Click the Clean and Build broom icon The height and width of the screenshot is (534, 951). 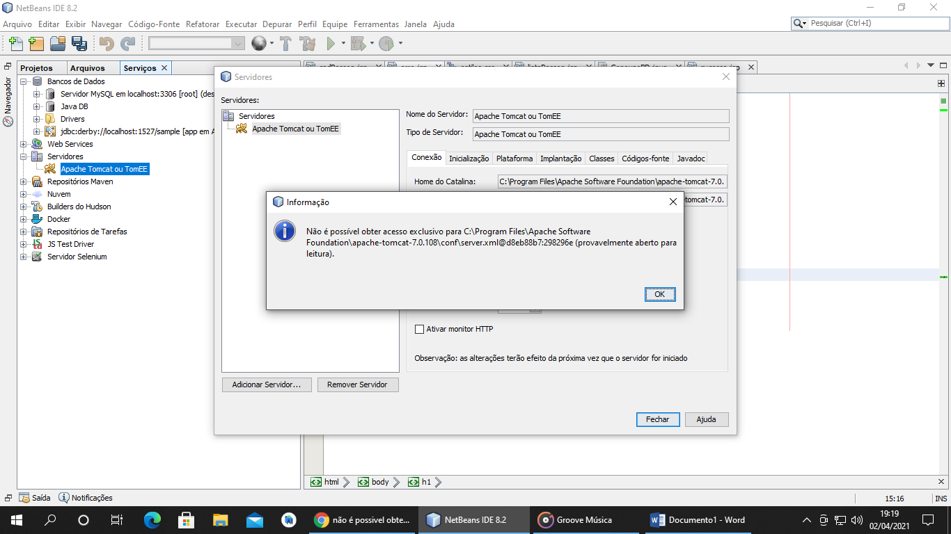coord(308,44)
